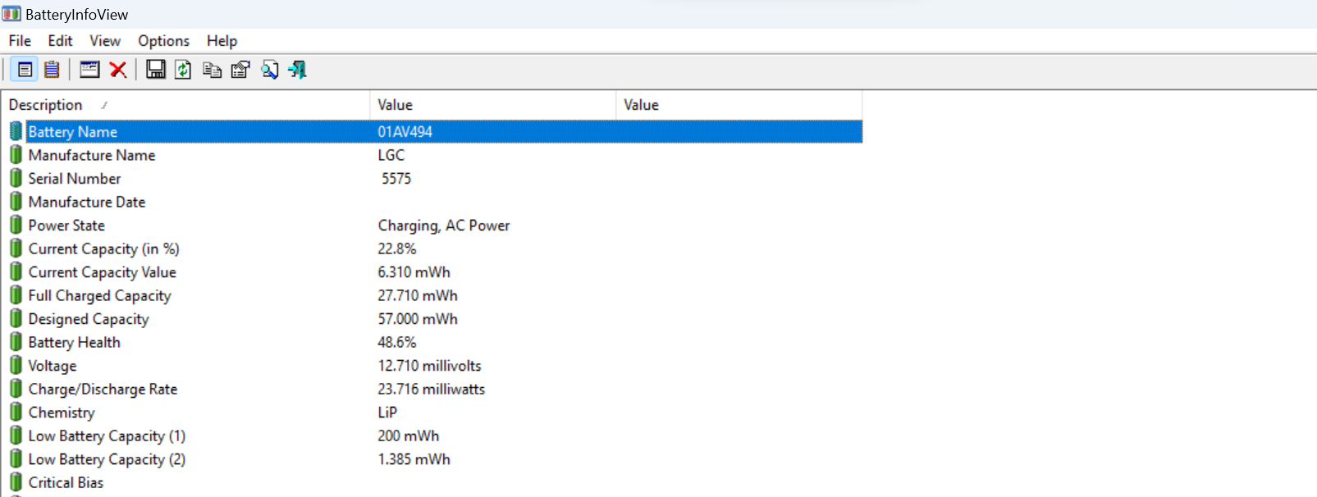The width and height of the screenshot is (1317, 497).
Task: Click the 01AV494 battery name value
Action: pos(405,132)
